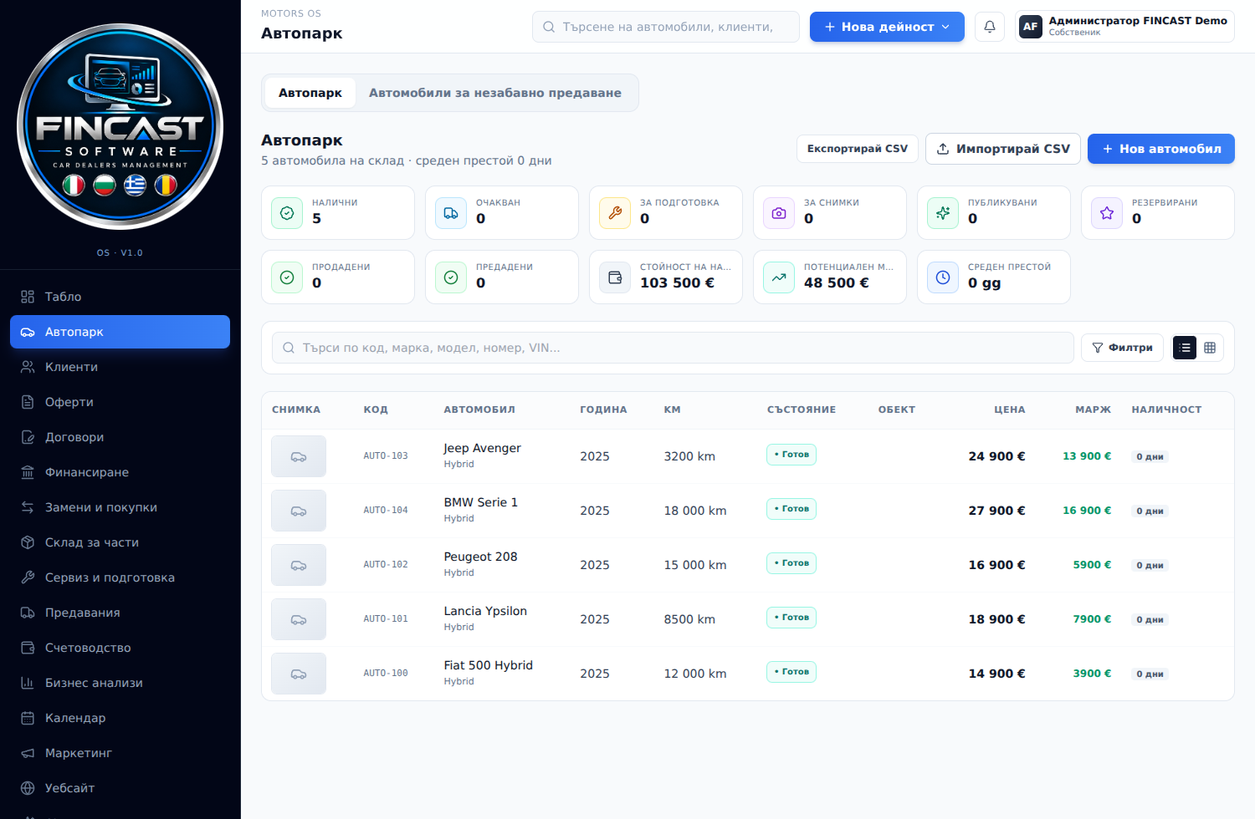
Task: Click the 27 900 € price cell
Action: [x=996, y=511]
